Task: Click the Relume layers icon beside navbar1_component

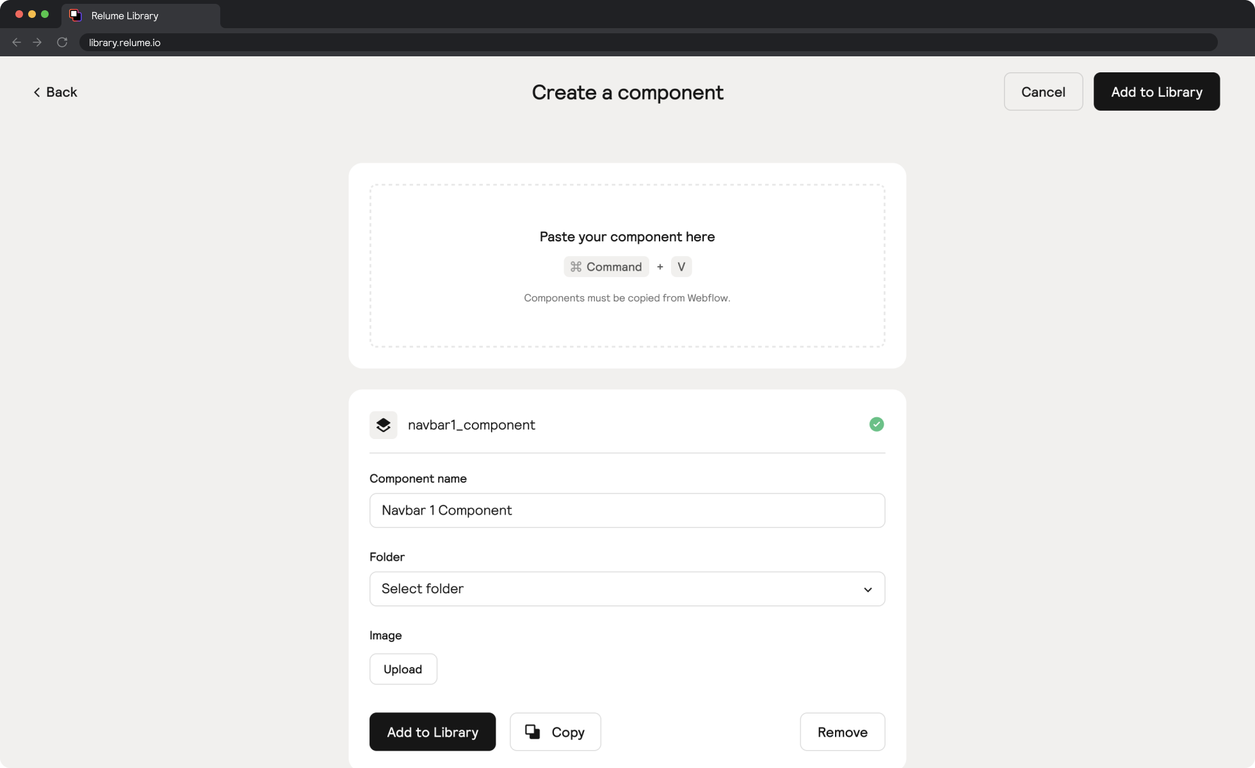Action: 383,424
